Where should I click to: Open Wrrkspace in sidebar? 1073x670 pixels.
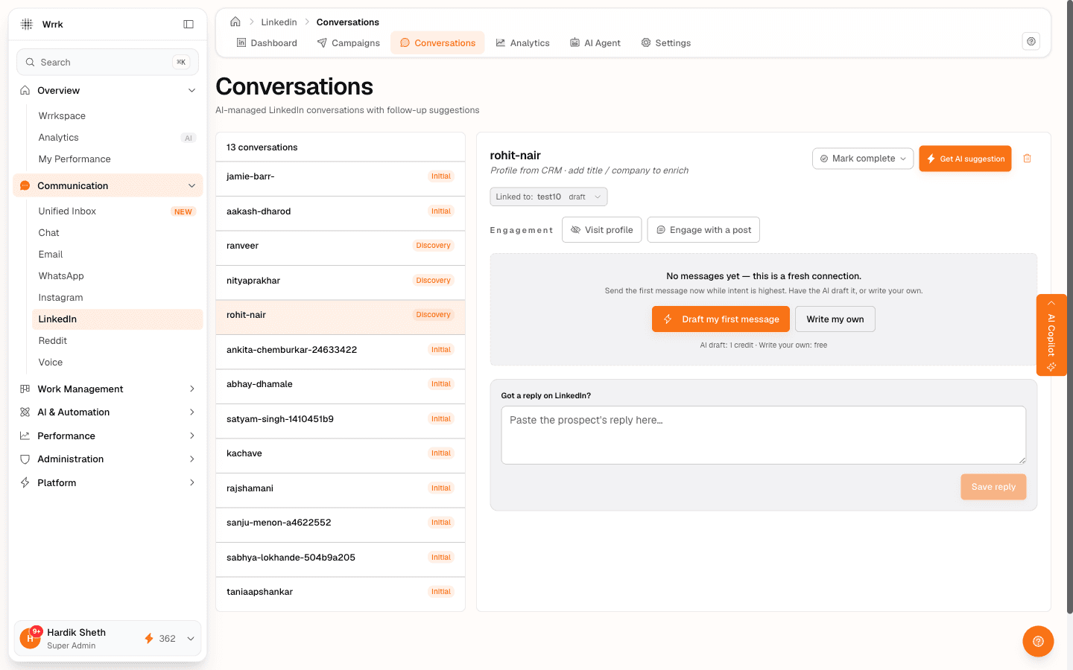tap(117, 116)
